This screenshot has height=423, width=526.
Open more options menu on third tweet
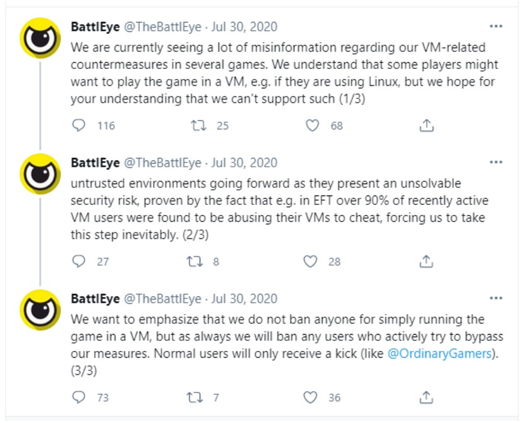(496, 299)
